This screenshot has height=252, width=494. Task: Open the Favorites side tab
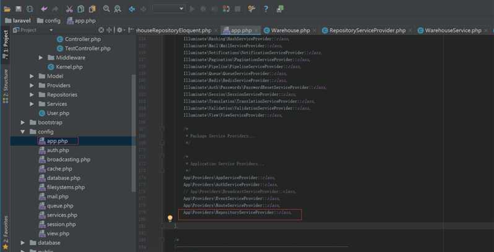click(6, 232)
